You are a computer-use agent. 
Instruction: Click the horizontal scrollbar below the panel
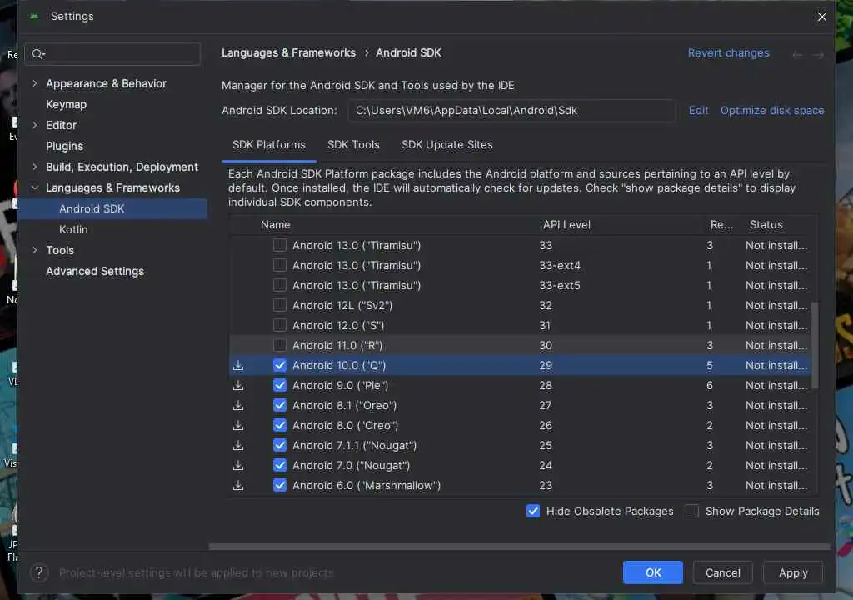(x=520, y=546)
